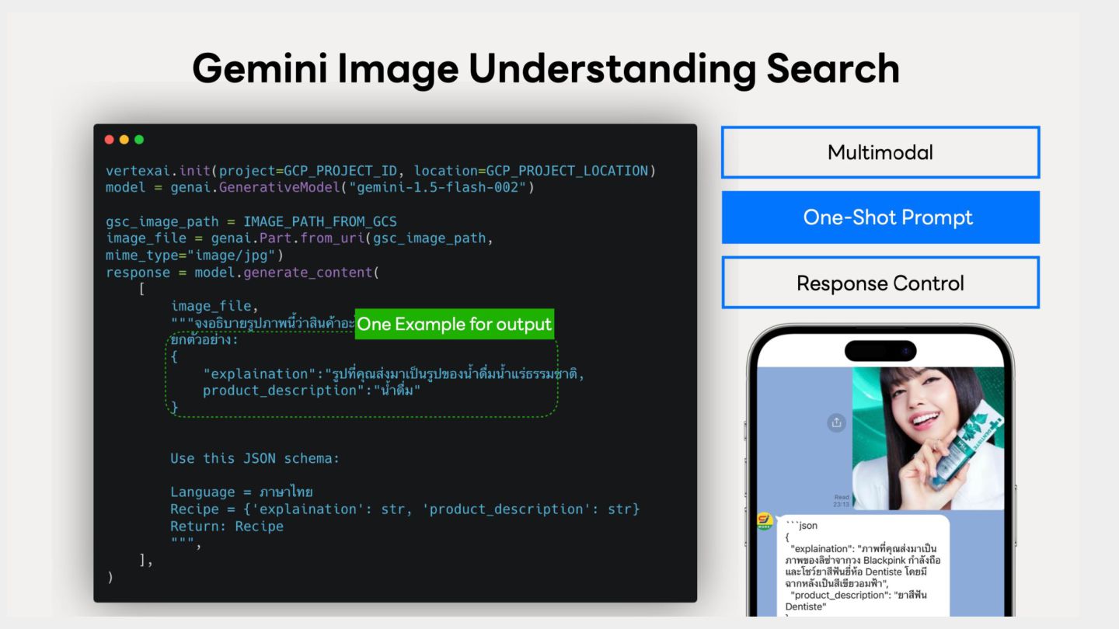Click the "Gemini Image Understanding Search" title

coord(546,68)
